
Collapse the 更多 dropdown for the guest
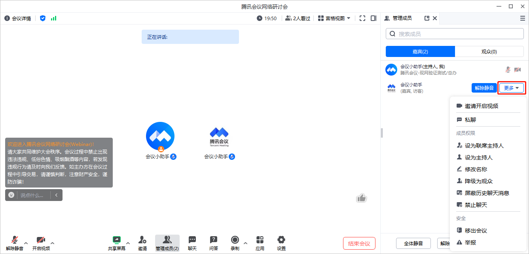tap(511, 88)
